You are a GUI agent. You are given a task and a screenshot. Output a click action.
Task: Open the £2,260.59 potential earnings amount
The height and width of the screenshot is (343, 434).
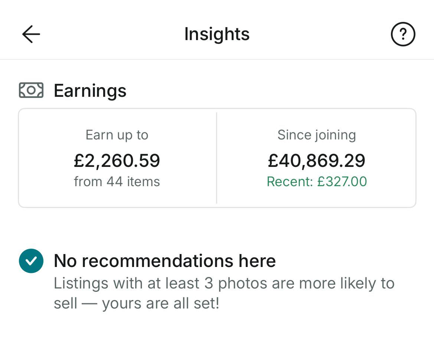coord(117,160)
